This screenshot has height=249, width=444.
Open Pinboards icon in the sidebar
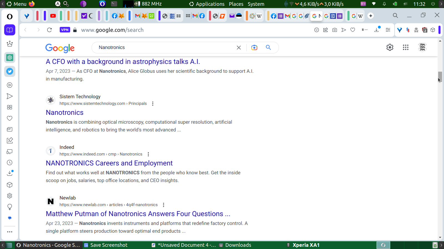click(x=10, y=141)
